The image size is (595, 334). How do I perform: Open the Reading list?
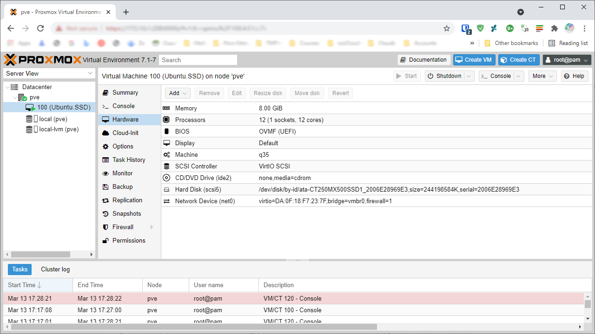[x=568, y=43]
